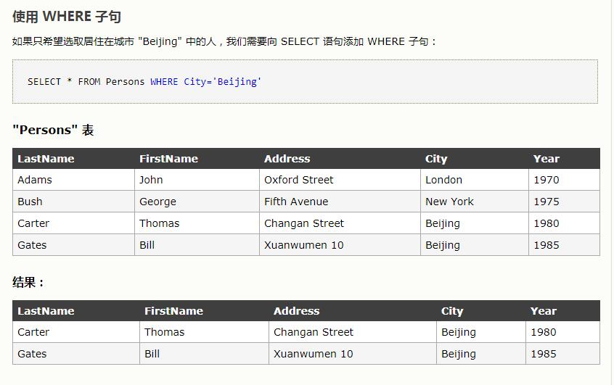
Task: Click the George first name cell
Action: click(157, 202)
